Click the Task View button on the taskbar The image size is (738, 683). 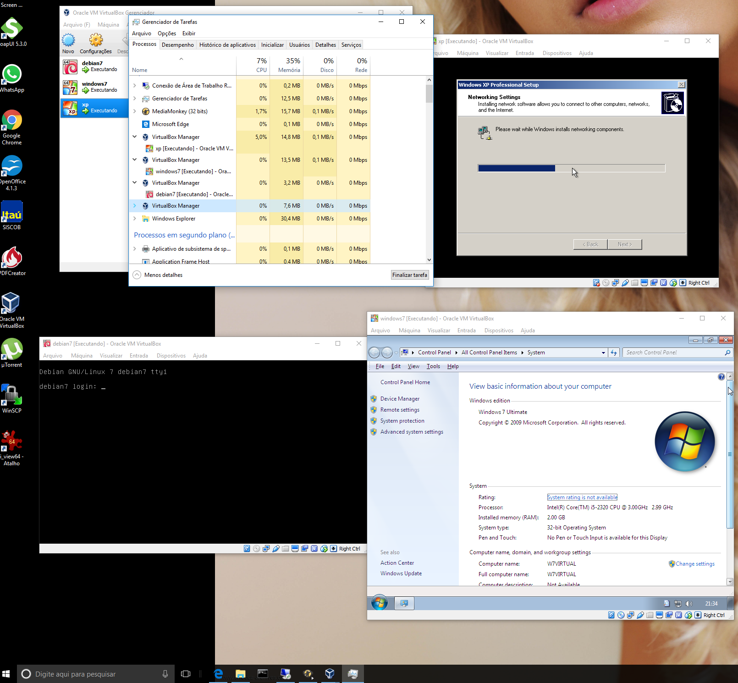click(x=186, y=674)
